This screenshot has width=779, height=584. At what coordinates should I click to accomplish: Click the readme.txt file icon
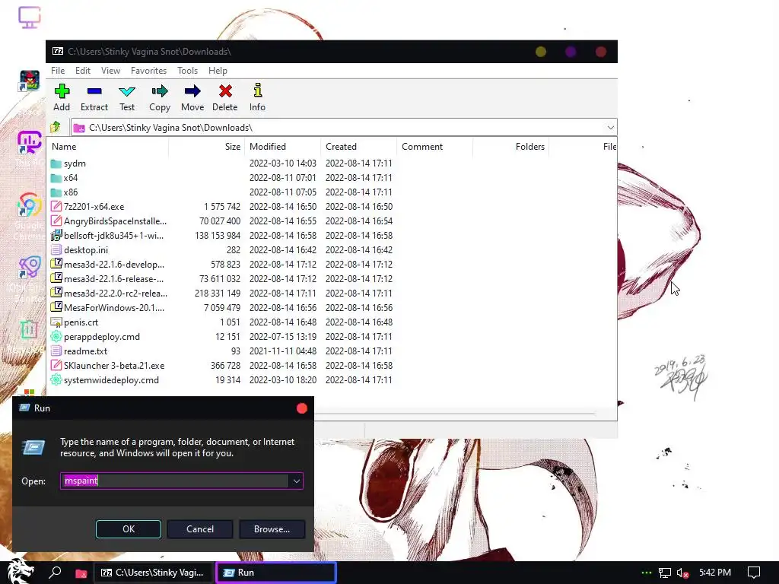(x=56, y=351)
